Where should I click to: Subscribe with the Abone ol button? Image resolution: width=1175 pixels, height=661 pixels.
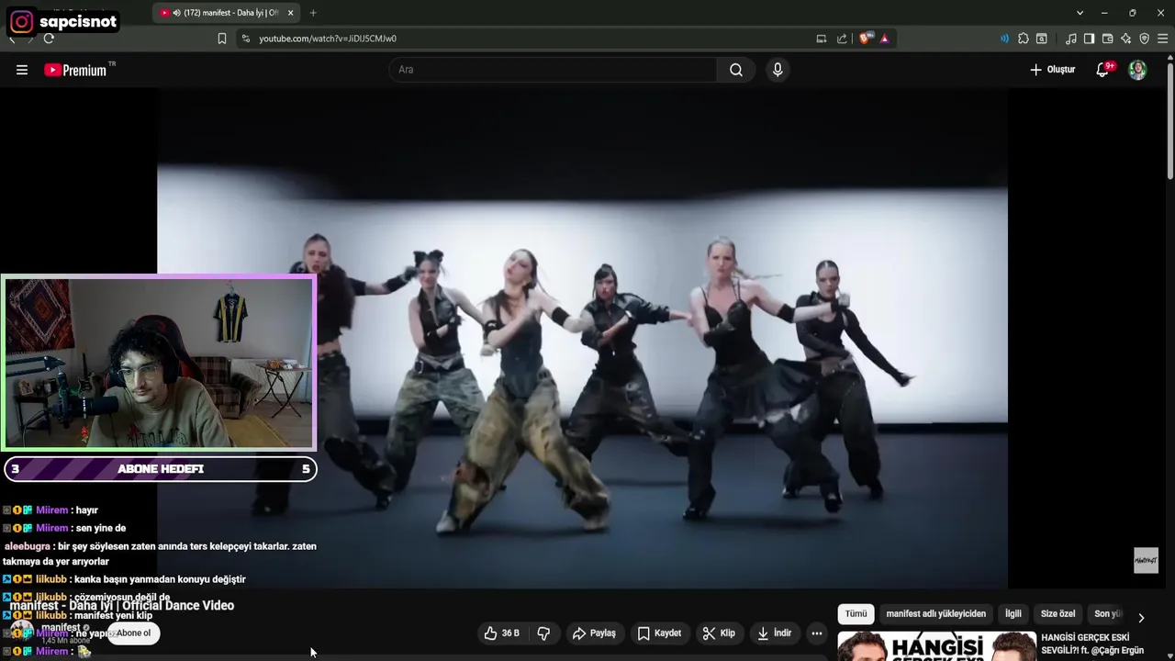[133, 633]
